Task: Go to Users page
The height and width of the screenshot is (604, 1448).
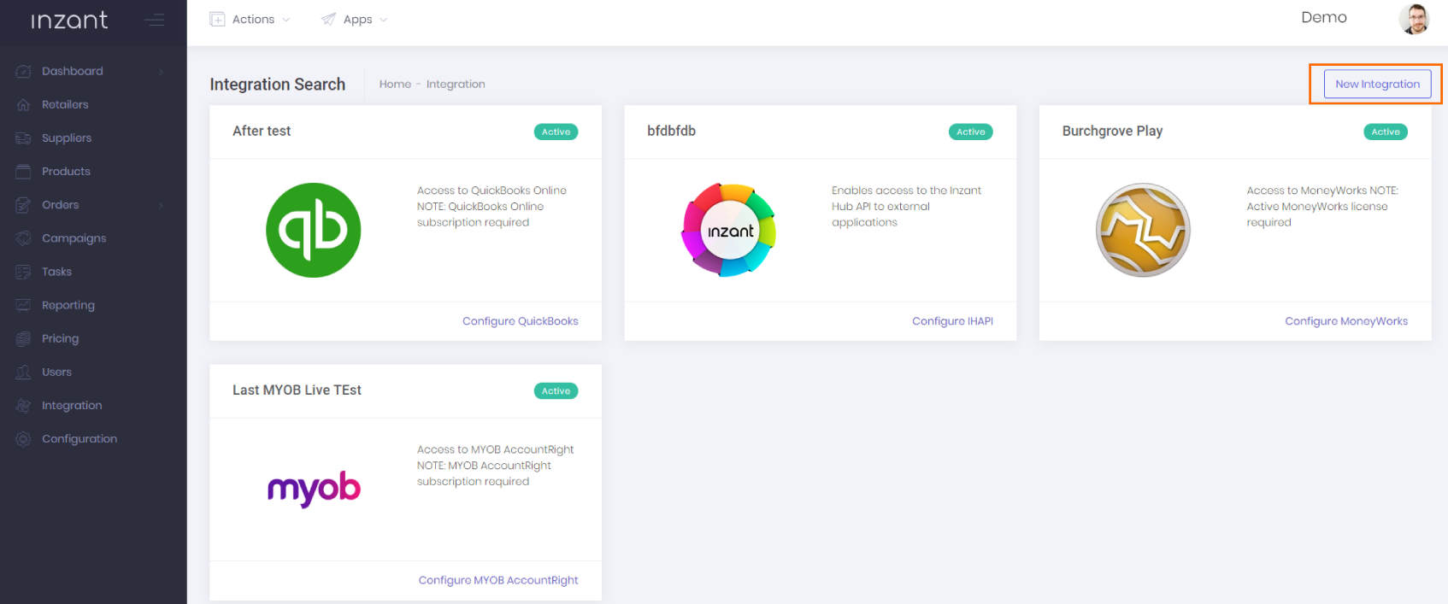Action: coord(56,372)
